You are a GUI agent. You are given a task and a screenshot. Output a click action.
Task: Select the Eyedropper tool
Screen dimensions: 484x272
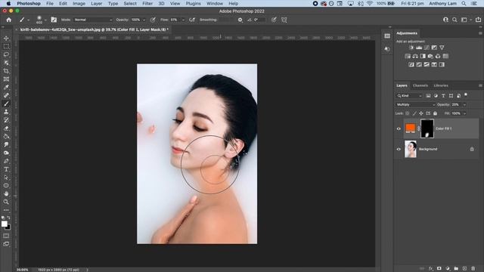(6, 88)
